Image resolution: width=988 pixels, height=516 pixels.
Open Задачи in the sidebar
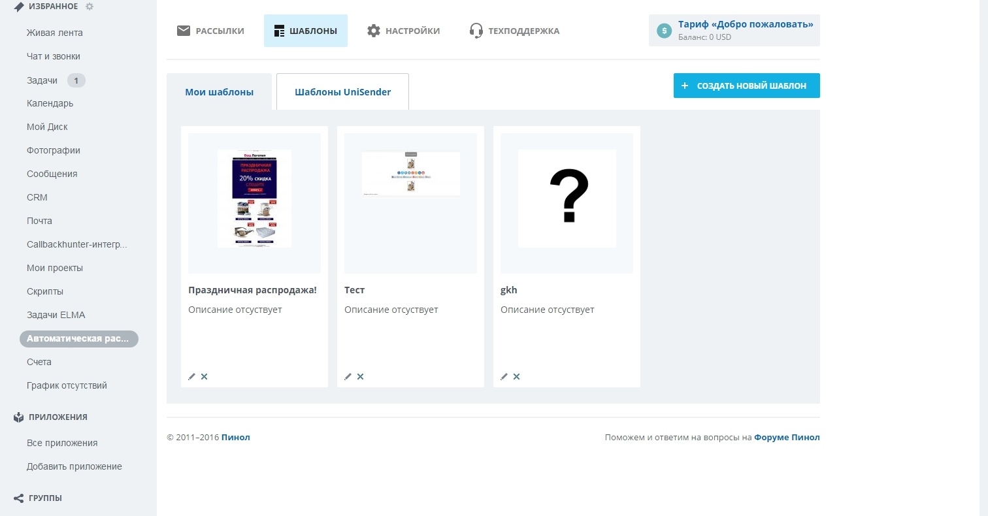[x=42, y=80]
